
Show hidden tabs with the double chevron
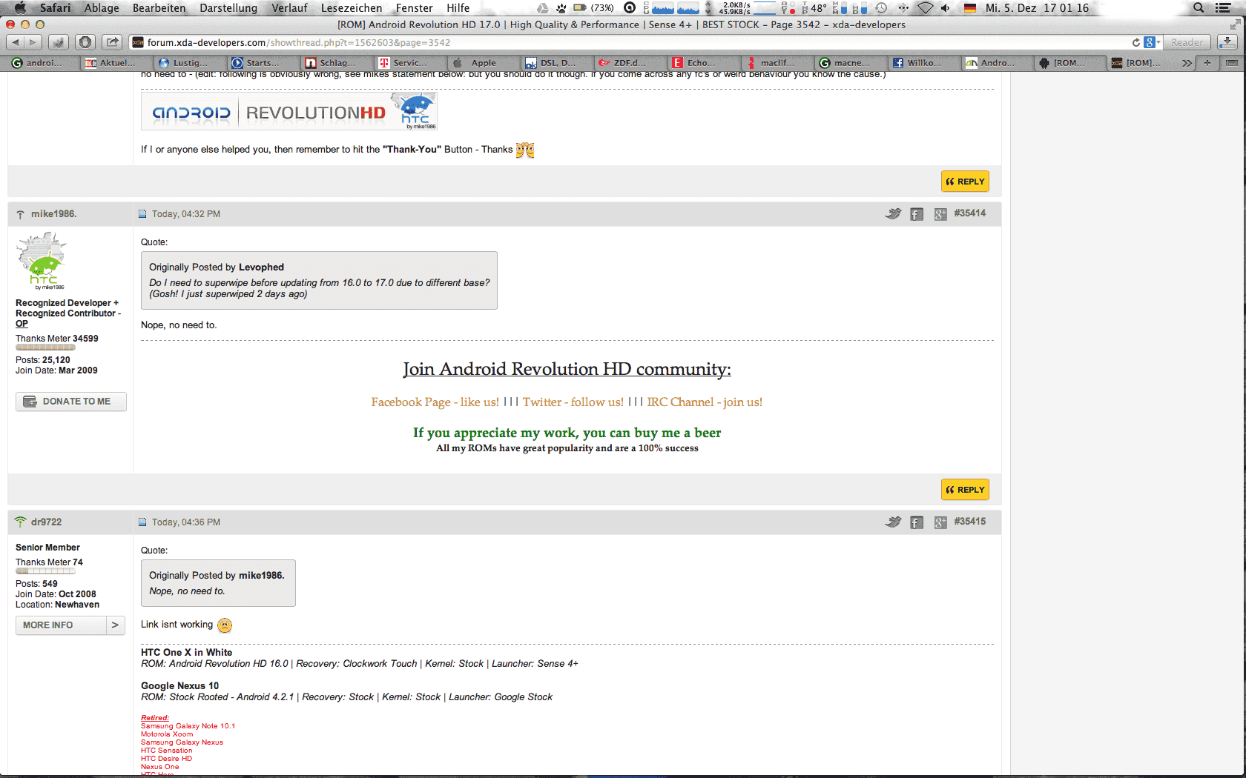1187,63
